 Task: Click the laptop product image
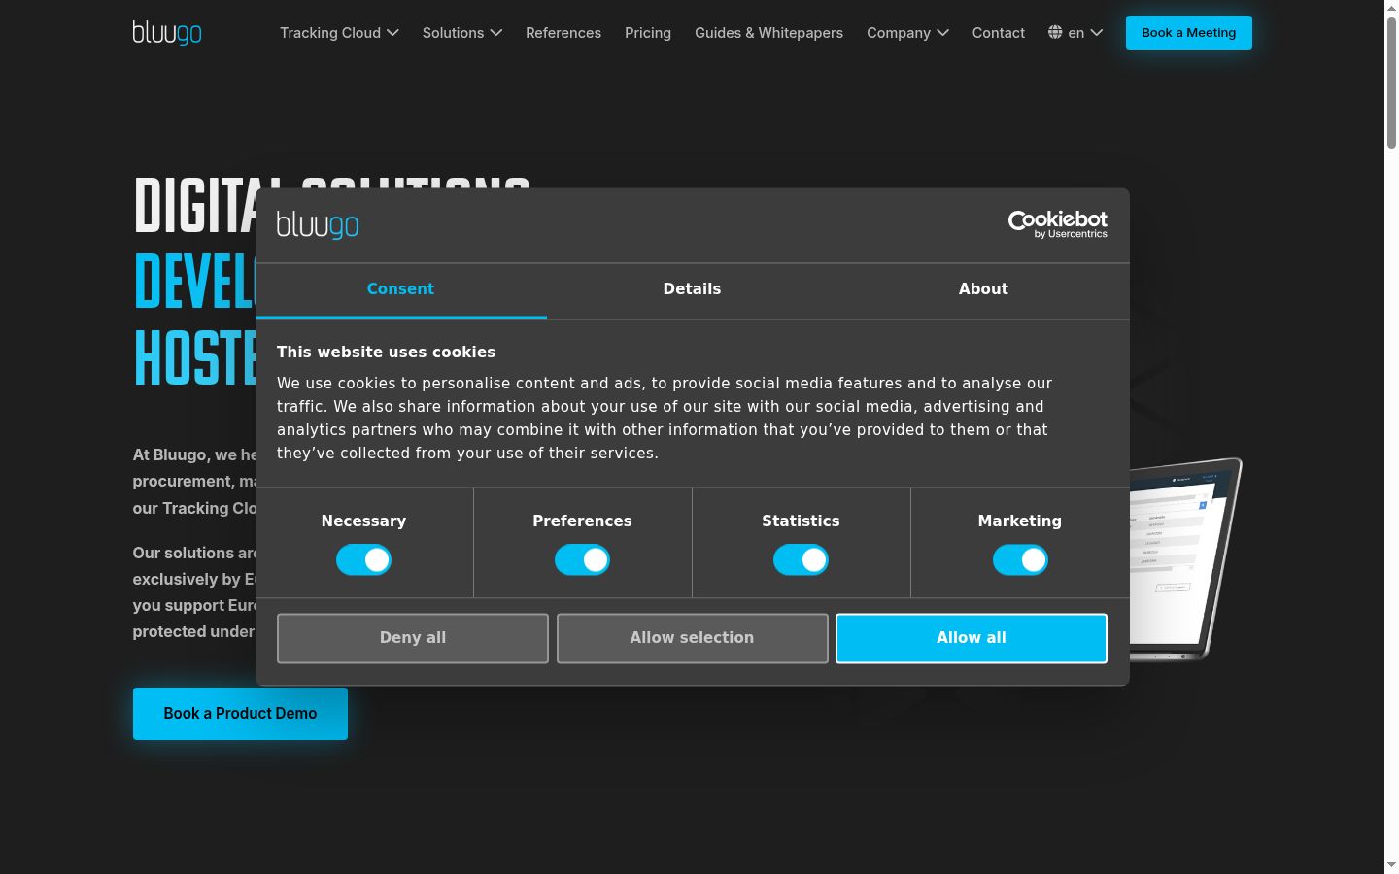(1185, 558)
